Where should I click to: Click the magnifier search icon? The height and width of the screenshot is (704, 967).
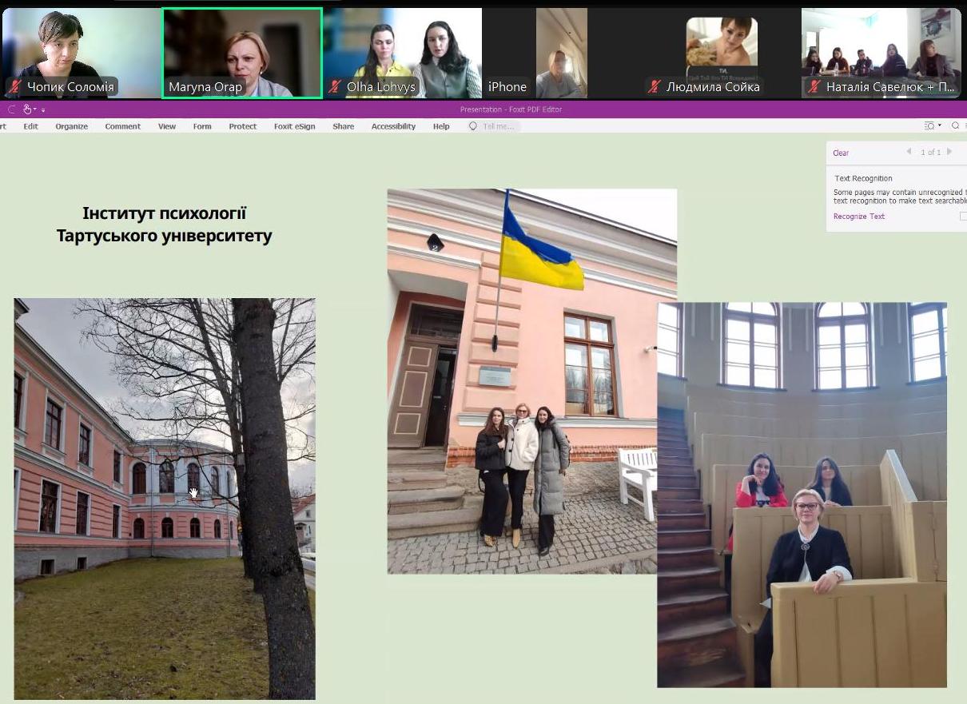(x=955, y=126)
